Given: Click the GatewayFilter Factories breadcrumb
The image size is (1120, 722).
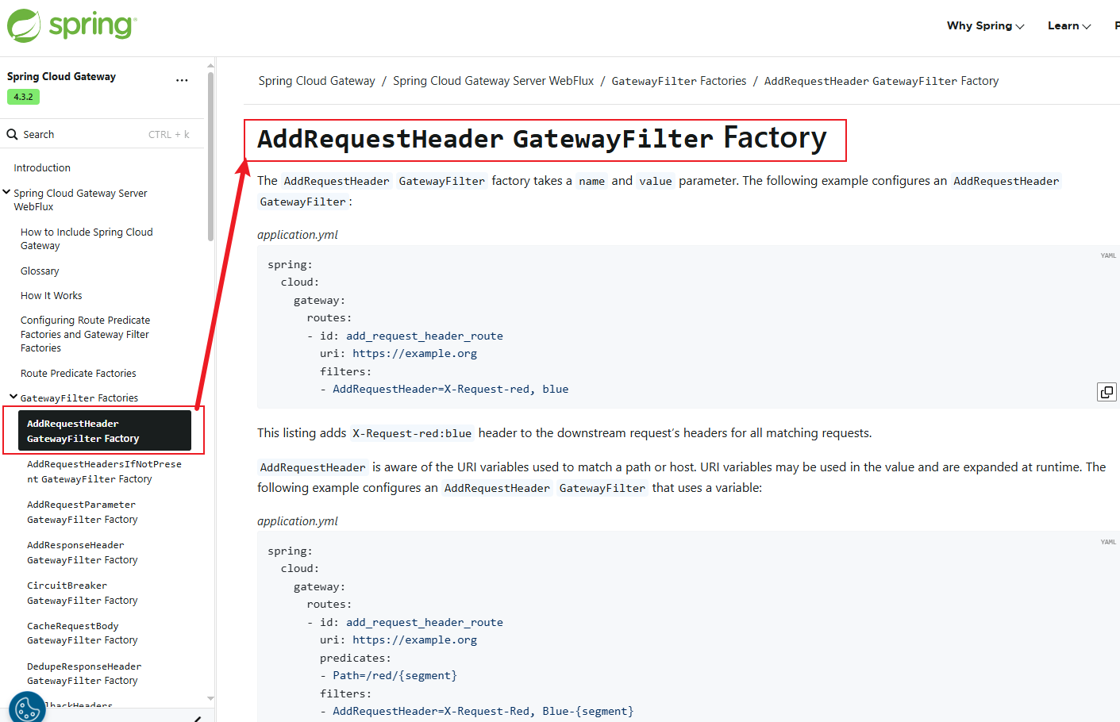Looking at the screenshot, I should (x=679, y=81).
